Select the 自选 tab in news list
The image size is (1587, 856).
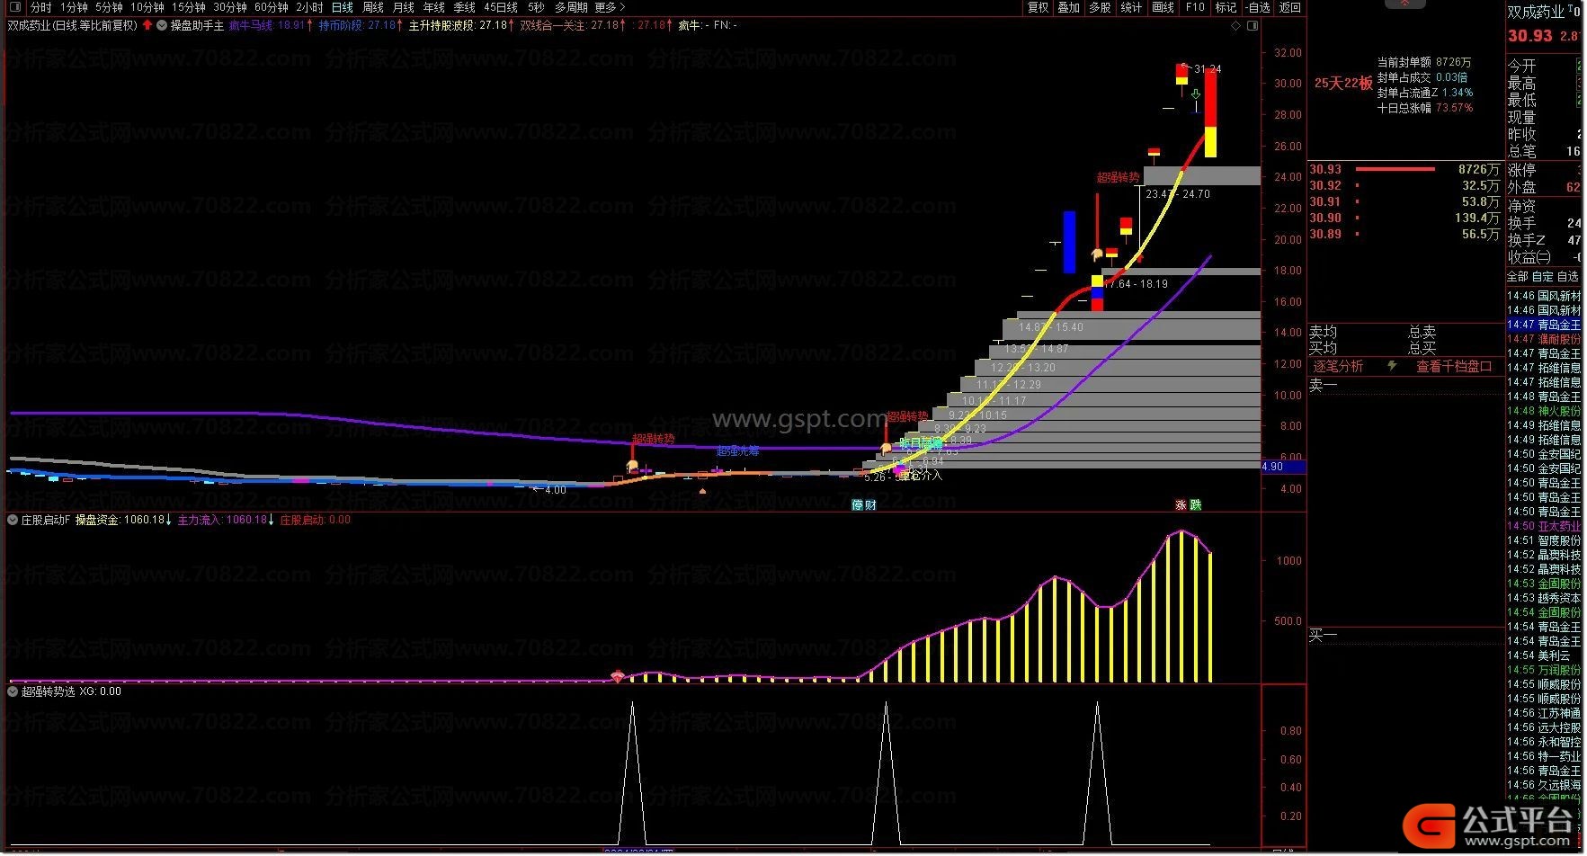tap(1567, 276)
